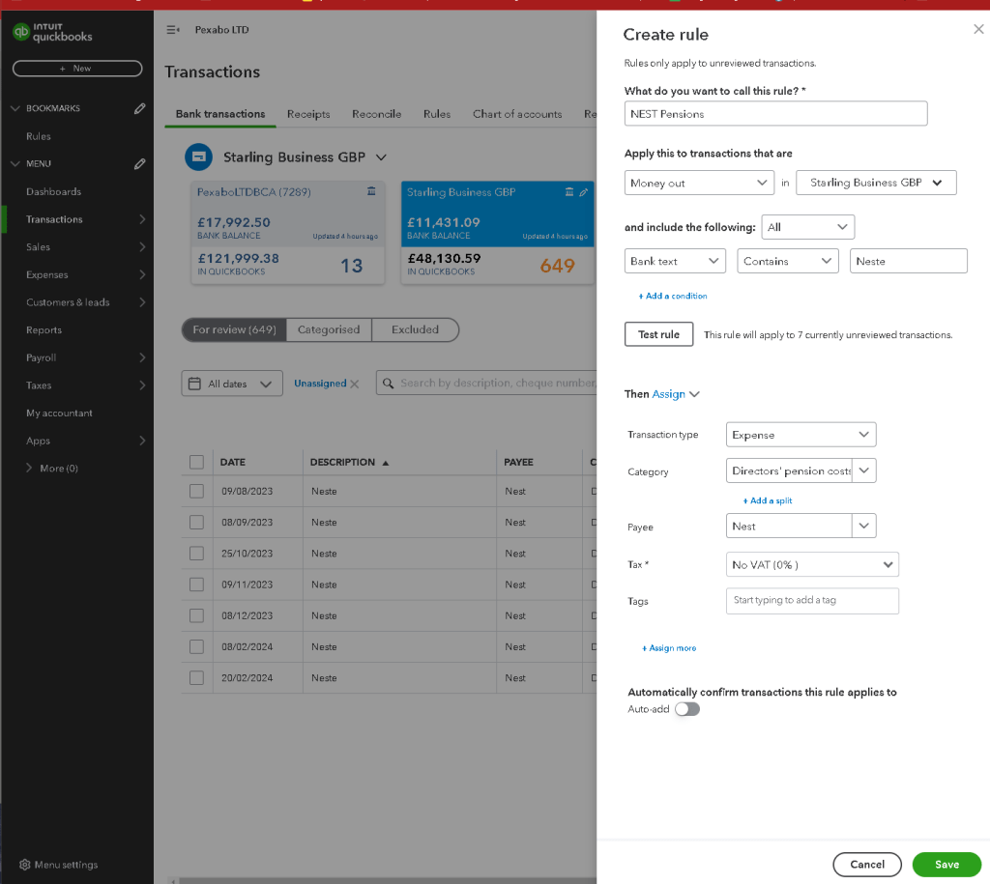The height and width of the screenshot is (884, 990).
Task: Click the Save button
Action: (946, 865)
